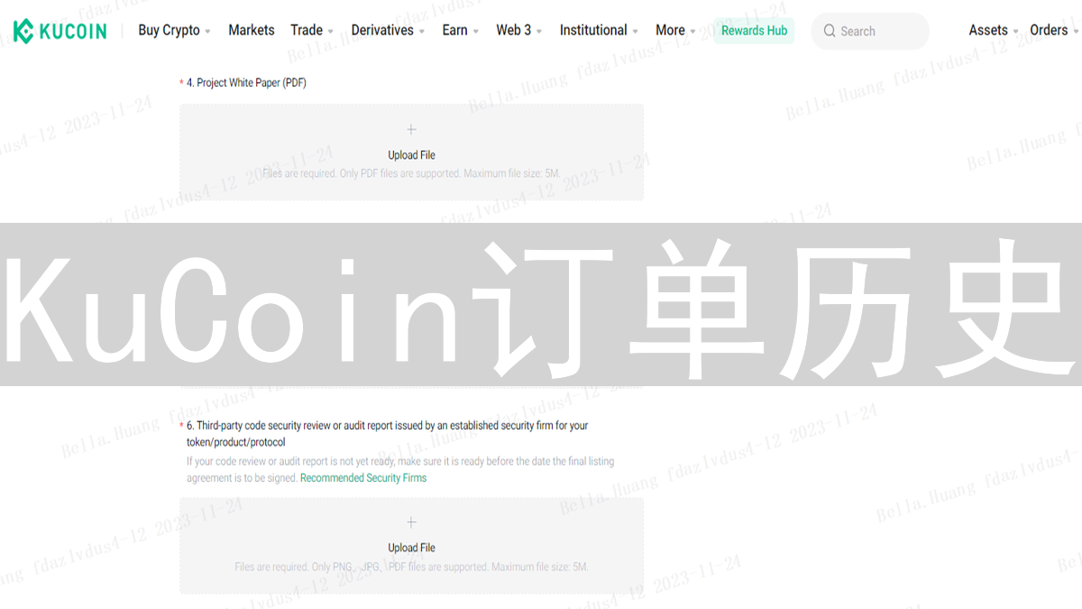1082x609 pixels.
Task: Expand the Orders dropdown arrow
Action: (x=1076, y=32)
